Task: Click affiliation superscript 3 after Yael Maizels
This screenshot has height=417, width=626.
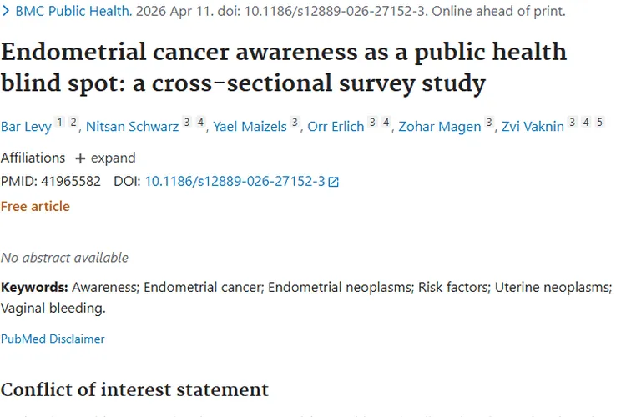Action: point(295,123)
